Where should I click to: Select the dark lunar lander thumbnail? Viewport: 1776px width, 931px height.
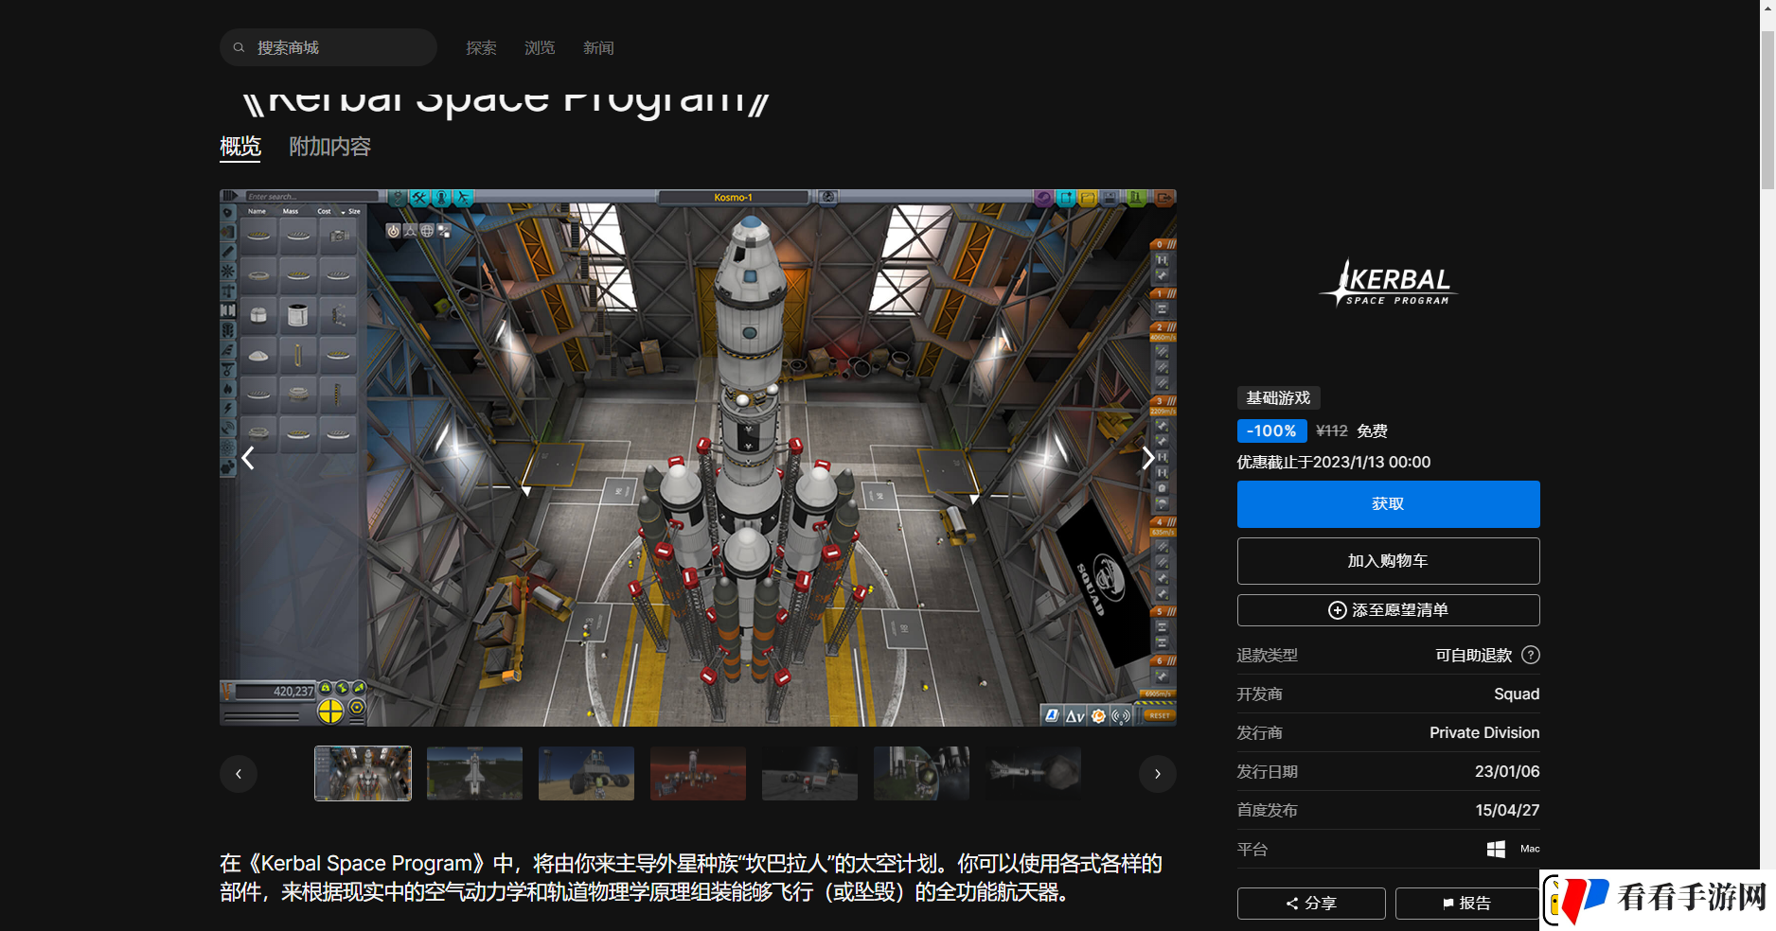click(809, 773)
